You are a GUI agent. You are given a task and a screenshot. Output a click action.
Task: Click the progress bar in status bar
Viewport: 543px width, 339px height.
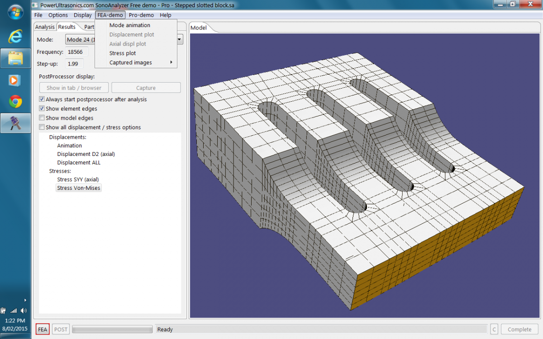(112, 330)
